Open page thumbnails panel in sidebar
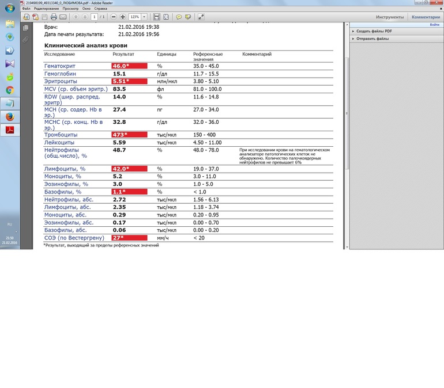 coord(25,28)
